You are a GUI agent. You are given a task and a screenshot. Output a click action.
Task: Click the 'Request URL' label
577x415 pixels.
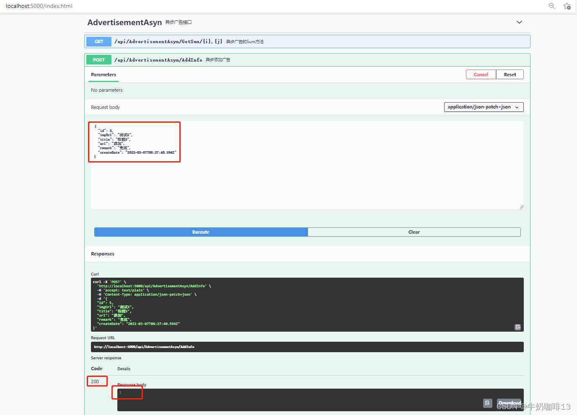point(103,338)
